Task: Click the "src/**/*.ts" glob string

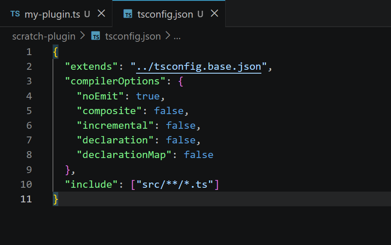Action: (x=175, y=184)
